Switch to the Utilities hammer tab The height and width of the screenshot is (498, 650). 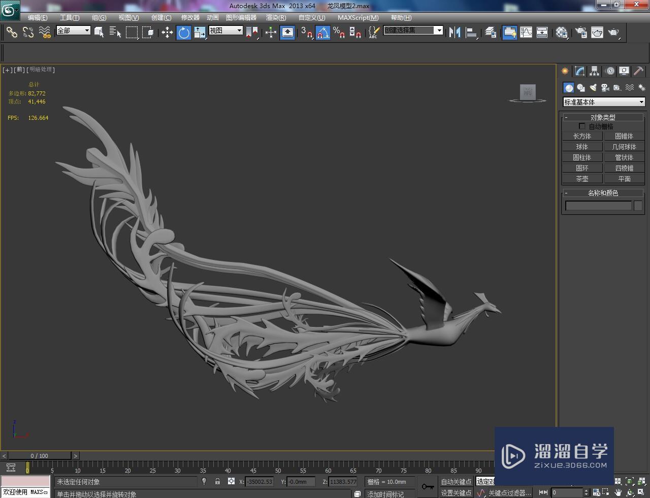(x=639, y=71)
